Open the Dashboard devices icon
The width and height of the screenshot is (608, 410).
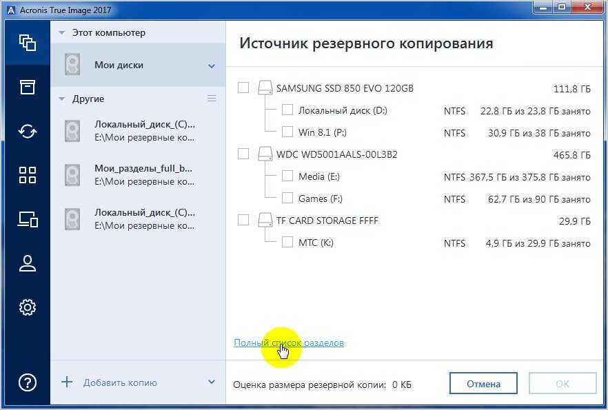click(27, 219)
